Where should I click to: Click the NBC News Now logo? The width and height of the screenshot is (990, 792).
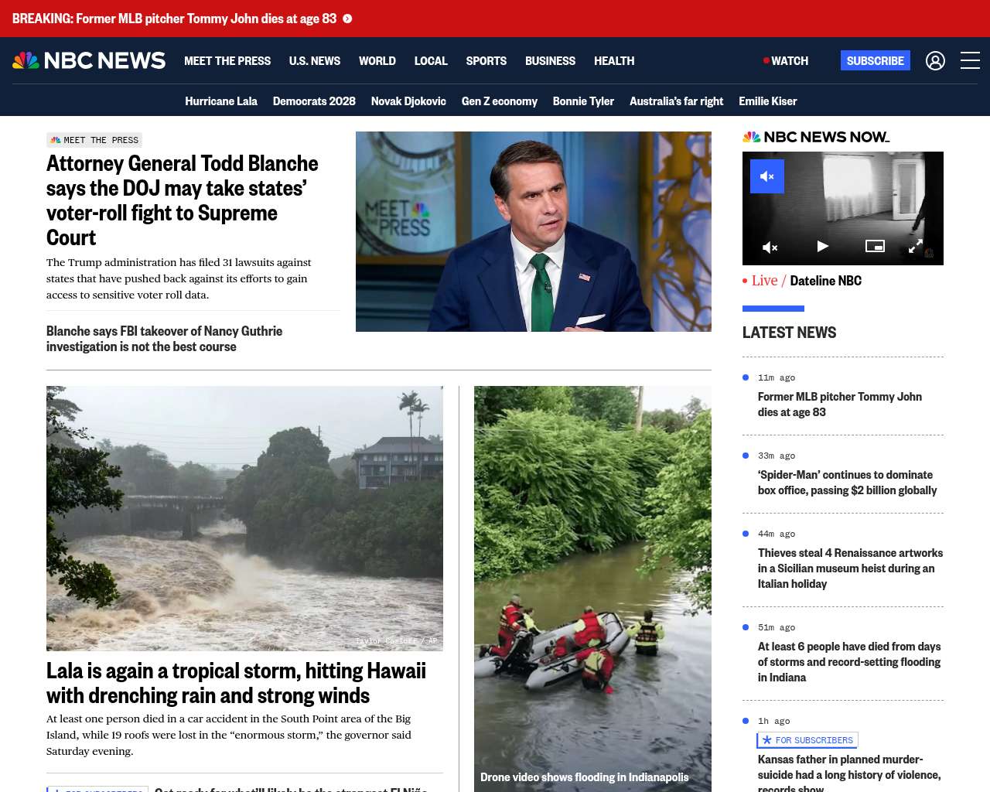[x=816, y=137]
